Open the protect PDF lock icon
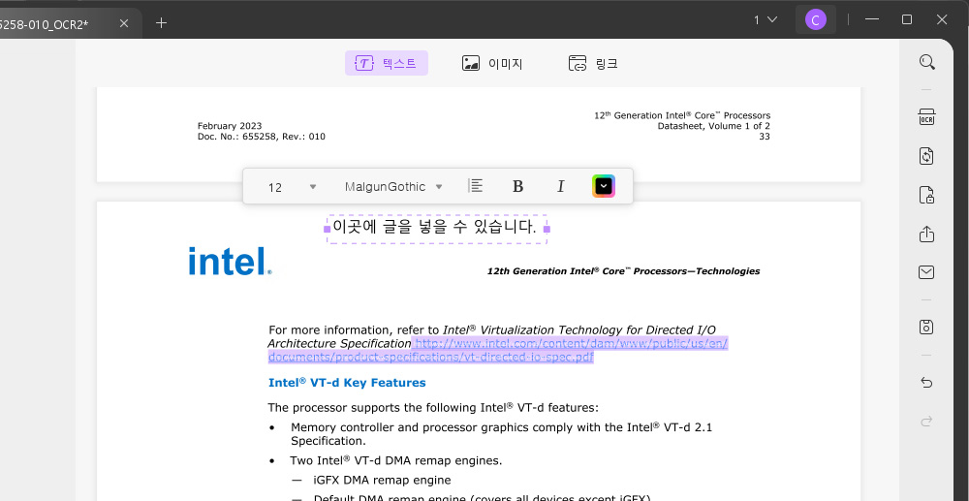 pyautogui.click(x=926, y=195)
